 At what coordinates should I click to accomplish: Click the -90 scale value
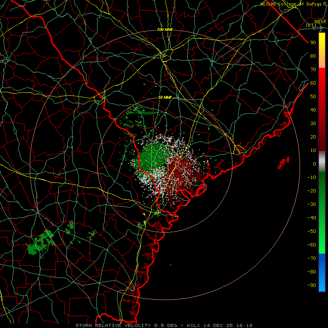pyautogui.click(x=312, y=285)
